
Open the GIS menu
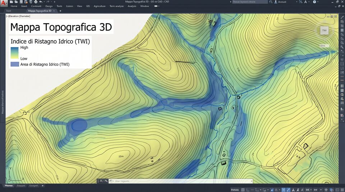point(88,6)
